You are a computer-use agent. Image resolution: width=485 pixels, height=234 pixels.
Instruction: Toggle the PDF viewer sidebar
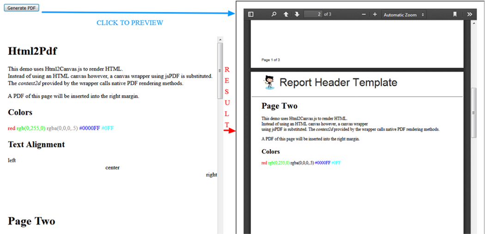251,14
